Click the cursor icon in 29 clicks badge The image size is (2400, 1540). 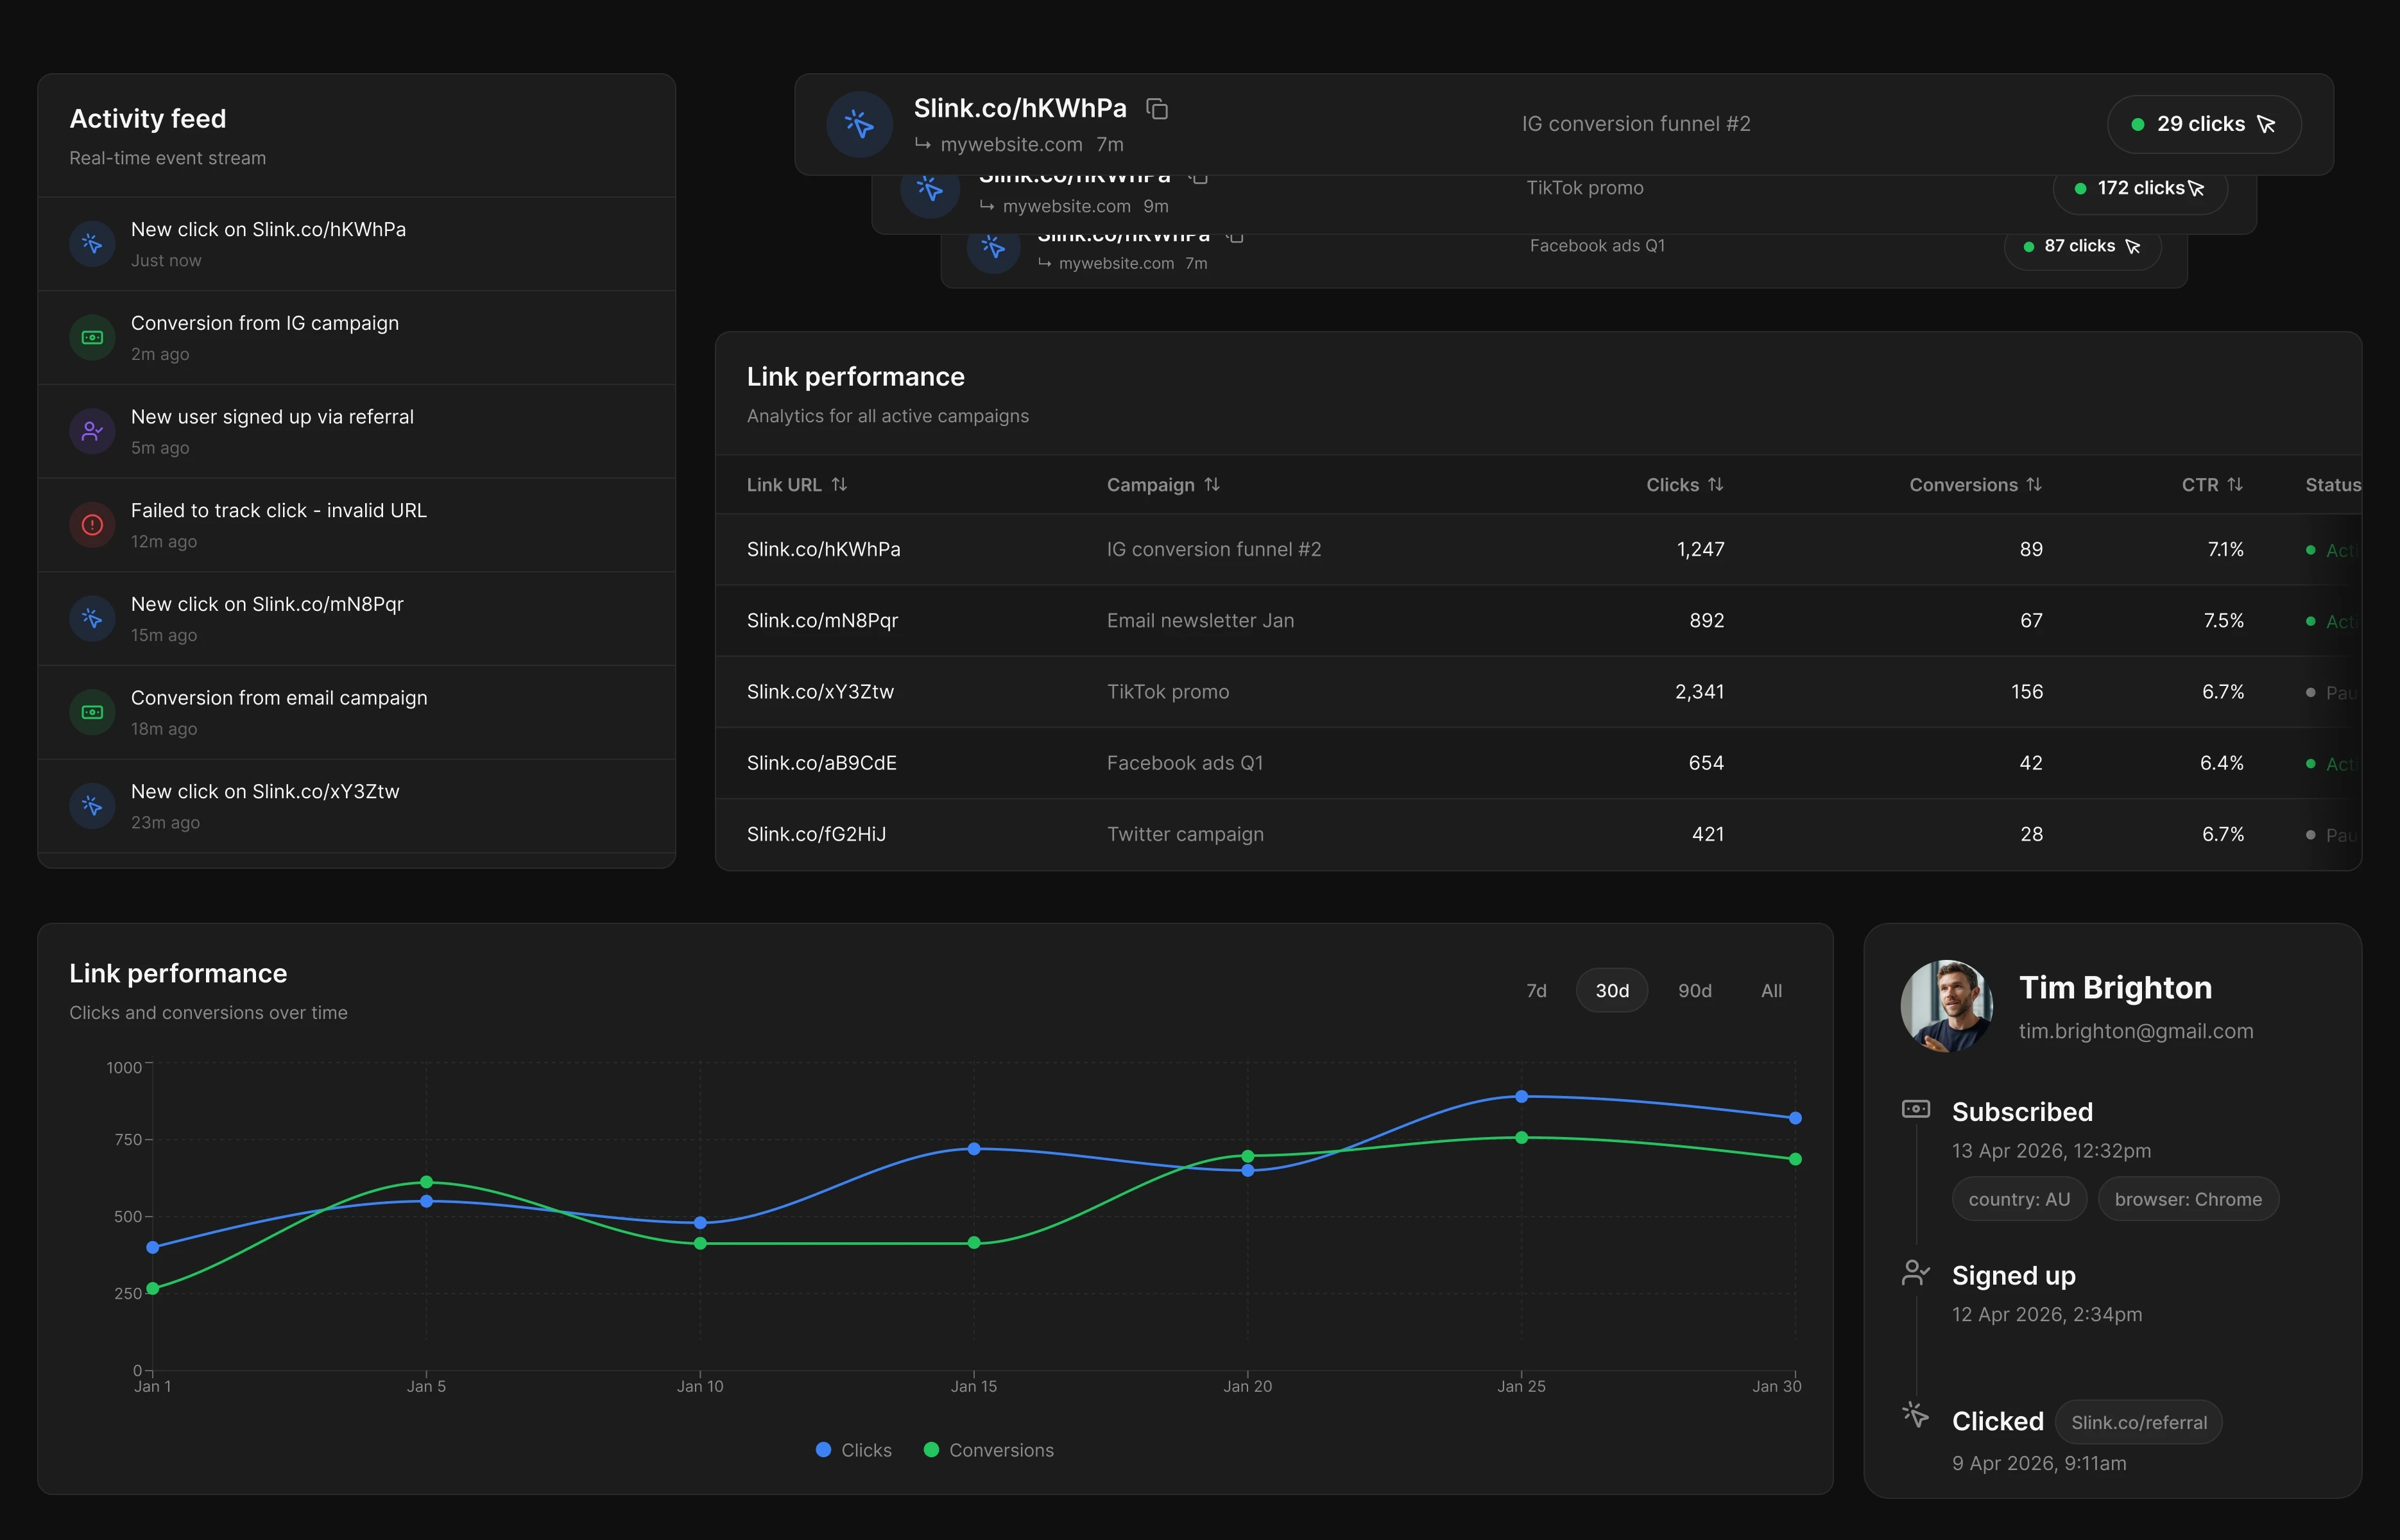point(2266,124)
